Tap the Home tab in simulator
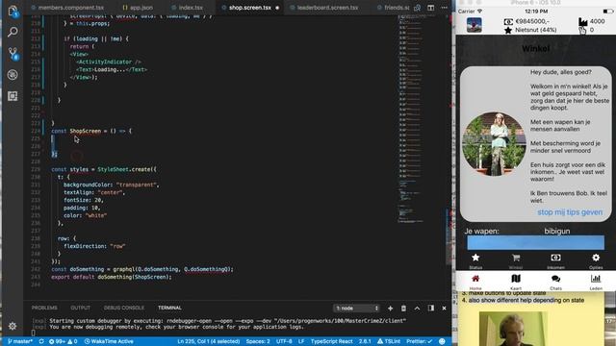Image resolution: width=616 pixels, height=346 pixels. pos(475,282)
